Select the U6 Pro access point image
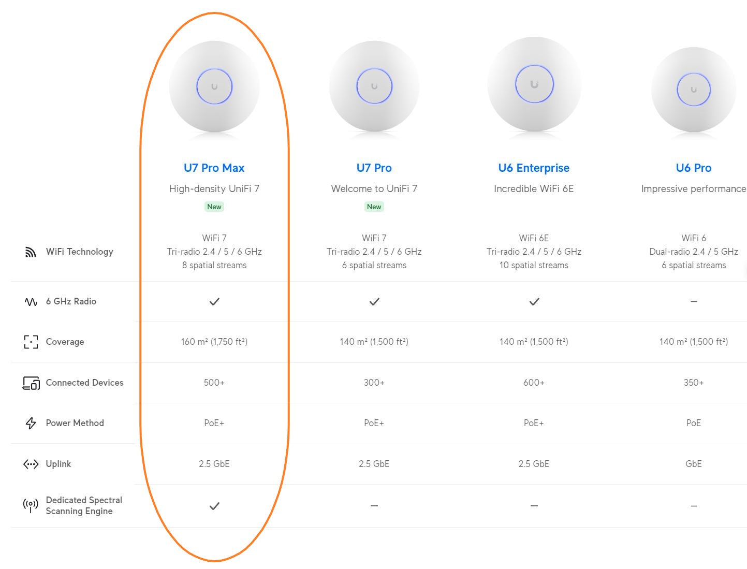 coord(694,90)
